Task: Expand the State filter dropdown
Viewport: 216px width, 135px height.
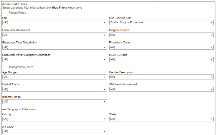Action: pyautogui.click(x=161, y=119)
